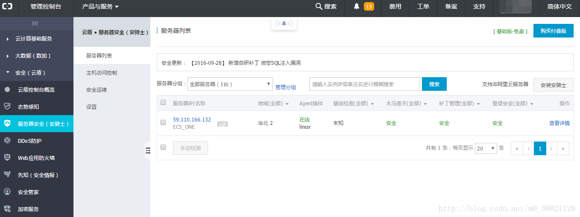Click the blurred user account area
The image size is (580, 217).
point(516,6)
